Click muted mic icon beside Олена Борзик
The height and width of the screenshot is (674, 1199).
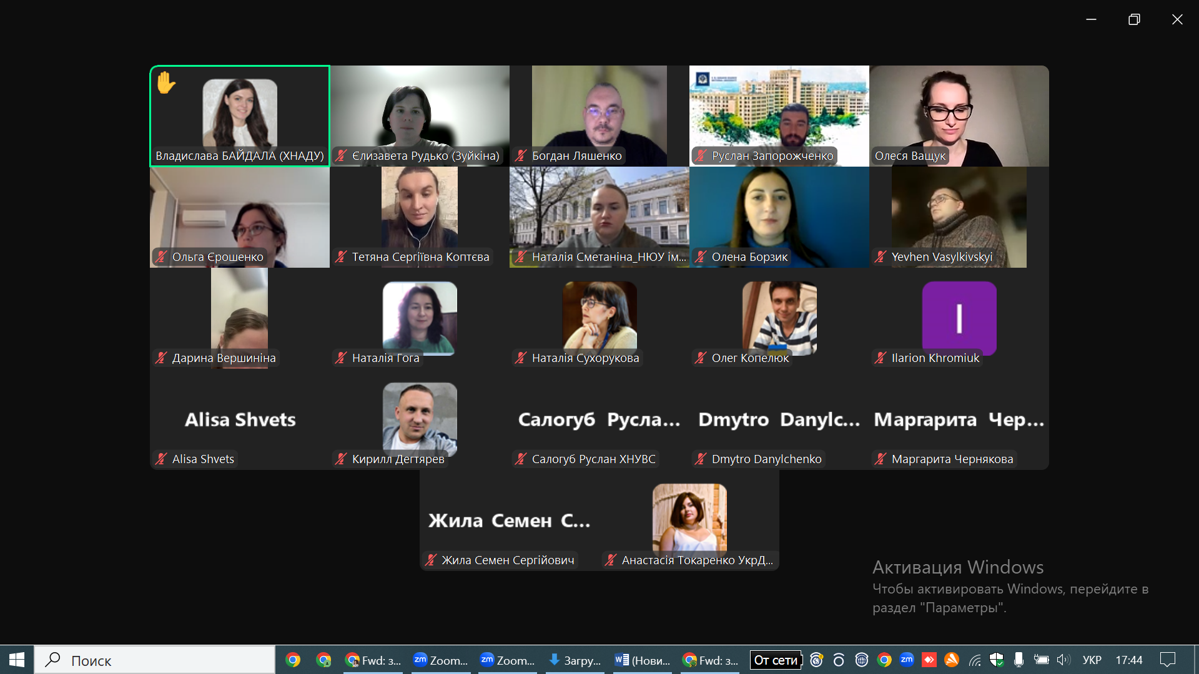point(701,256)
